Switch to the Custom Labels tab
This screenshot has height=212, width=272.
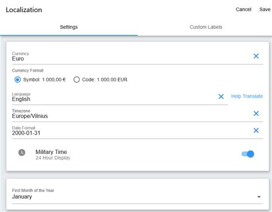click(206, 27)
